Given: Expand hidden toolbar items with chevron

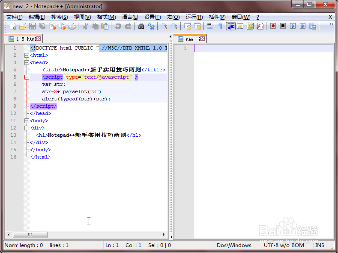Looking at the screenshot, I should pyautogui.click(x=331, y=24).
